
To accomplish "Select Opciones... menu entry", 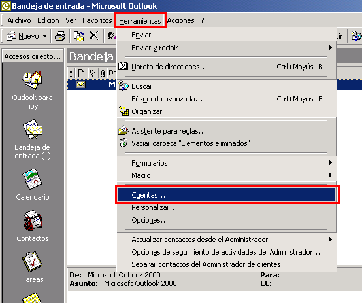I will pos(226,220).
